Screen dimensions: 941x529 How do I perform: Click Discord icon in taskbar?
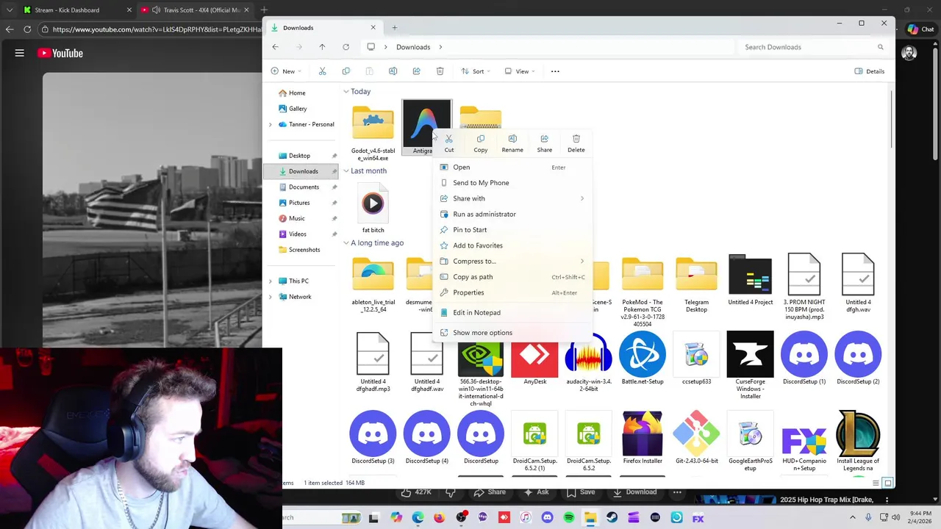click(547, 518)
